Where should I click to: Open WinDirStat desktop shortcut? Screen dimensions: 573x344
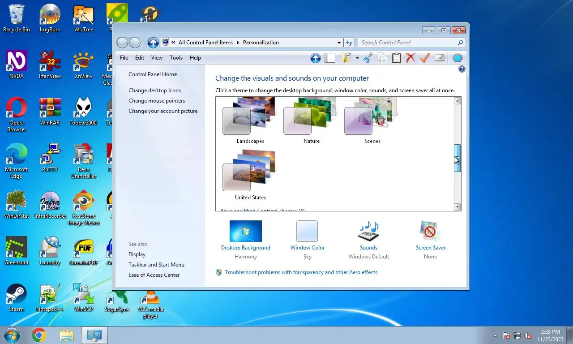coord(17,205)
